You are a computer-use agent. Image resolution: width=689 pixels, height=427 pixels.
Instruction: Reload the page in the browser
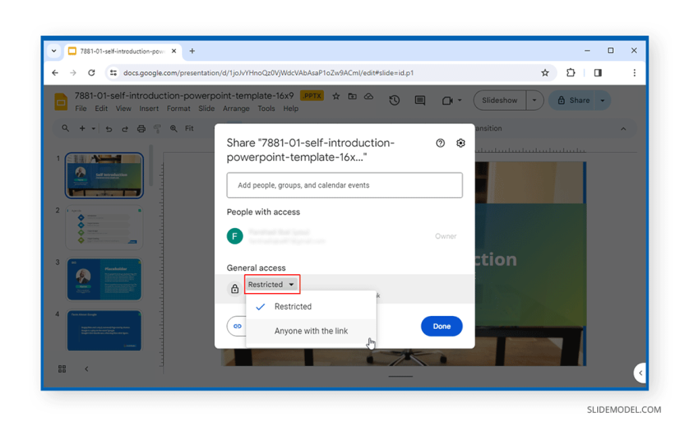click(x=91, y=73)
